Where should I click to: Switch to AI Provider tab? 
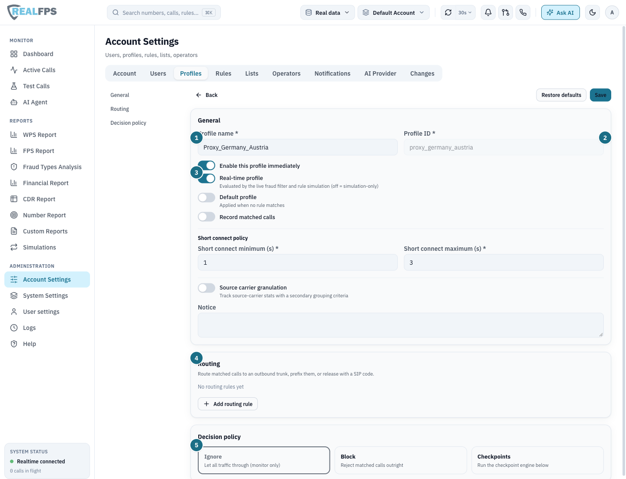380,73
